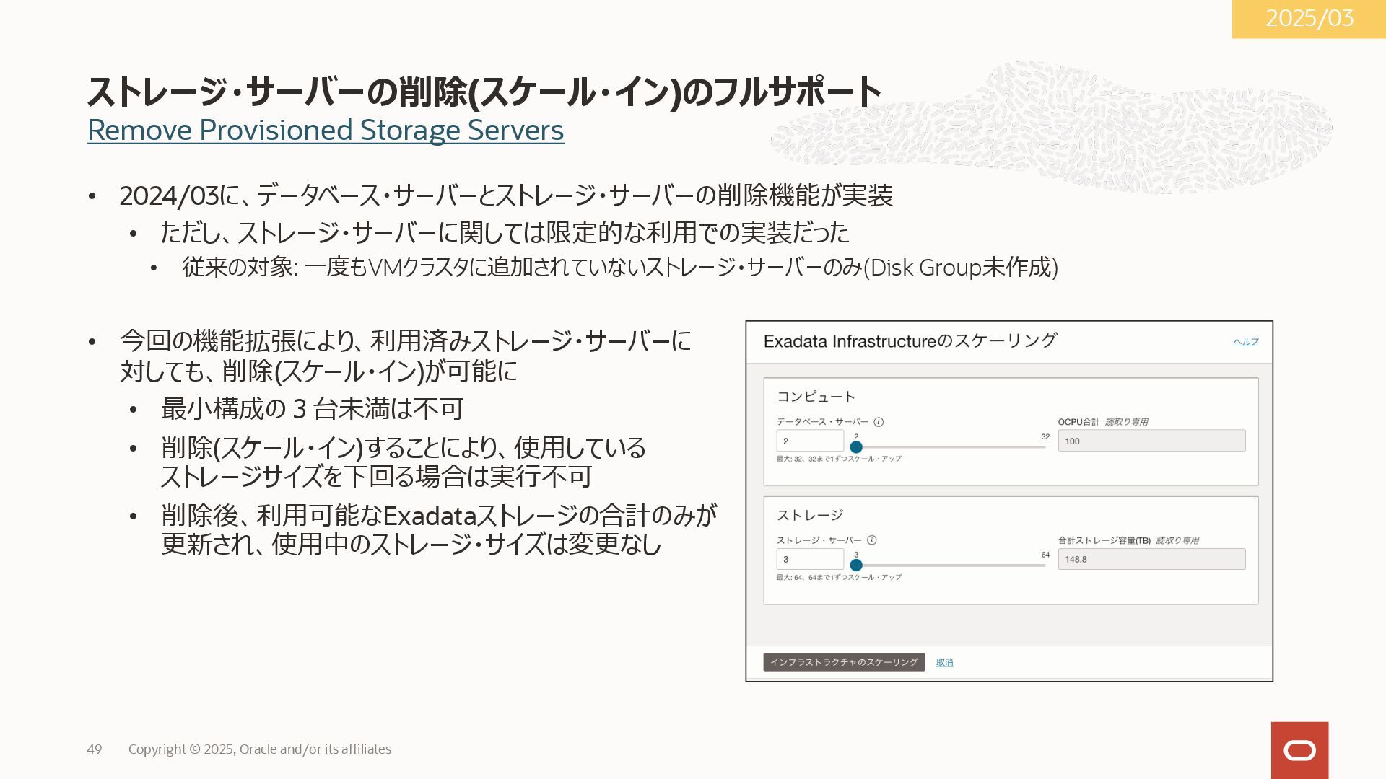Click the slide page number 49
Image resolution: width=1386 pixels, height=779 pixels.
pos(95,749)
